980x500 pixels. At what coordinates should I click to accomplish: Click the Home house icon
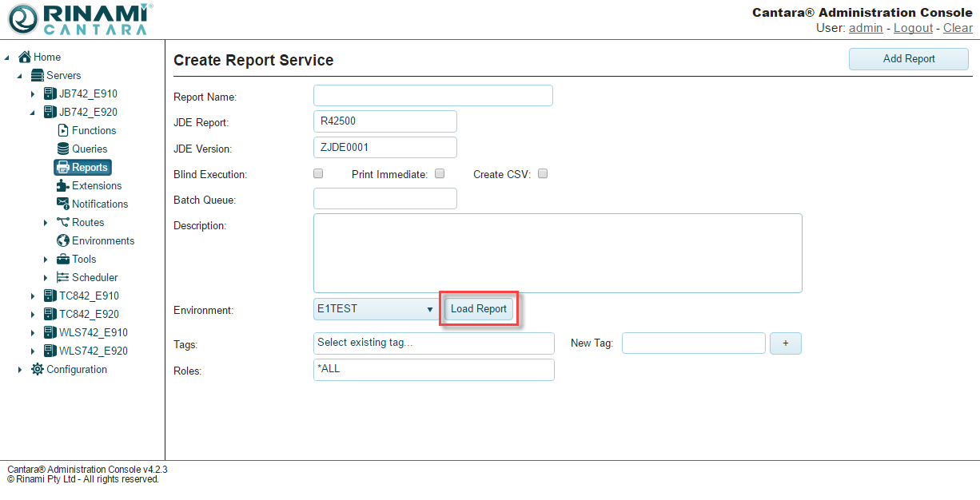coord(25,57)
